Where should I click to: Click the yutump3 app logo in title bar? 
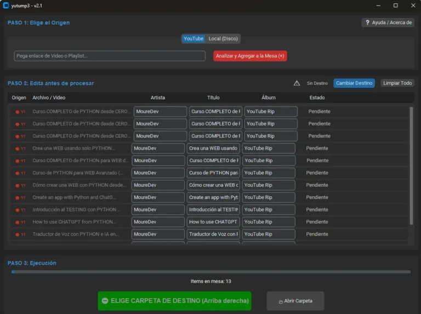pyautogui.click(x=6, y=5)
